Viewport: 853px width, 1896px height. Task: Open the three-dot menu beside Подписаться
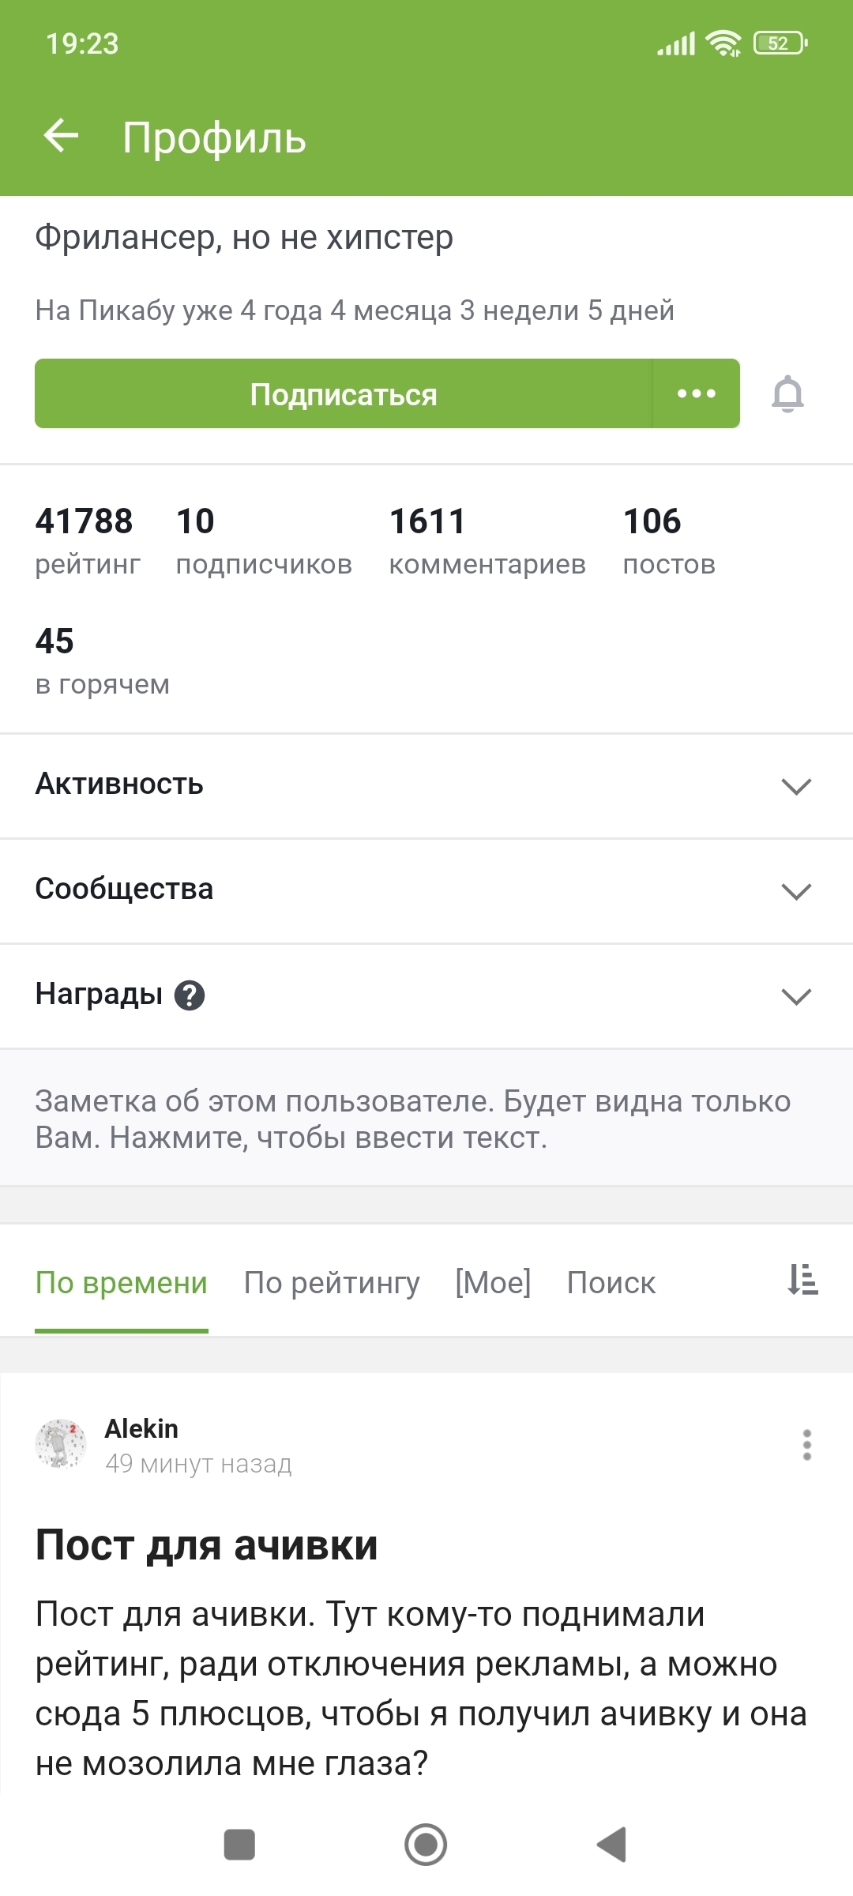(x=697, y=393)
